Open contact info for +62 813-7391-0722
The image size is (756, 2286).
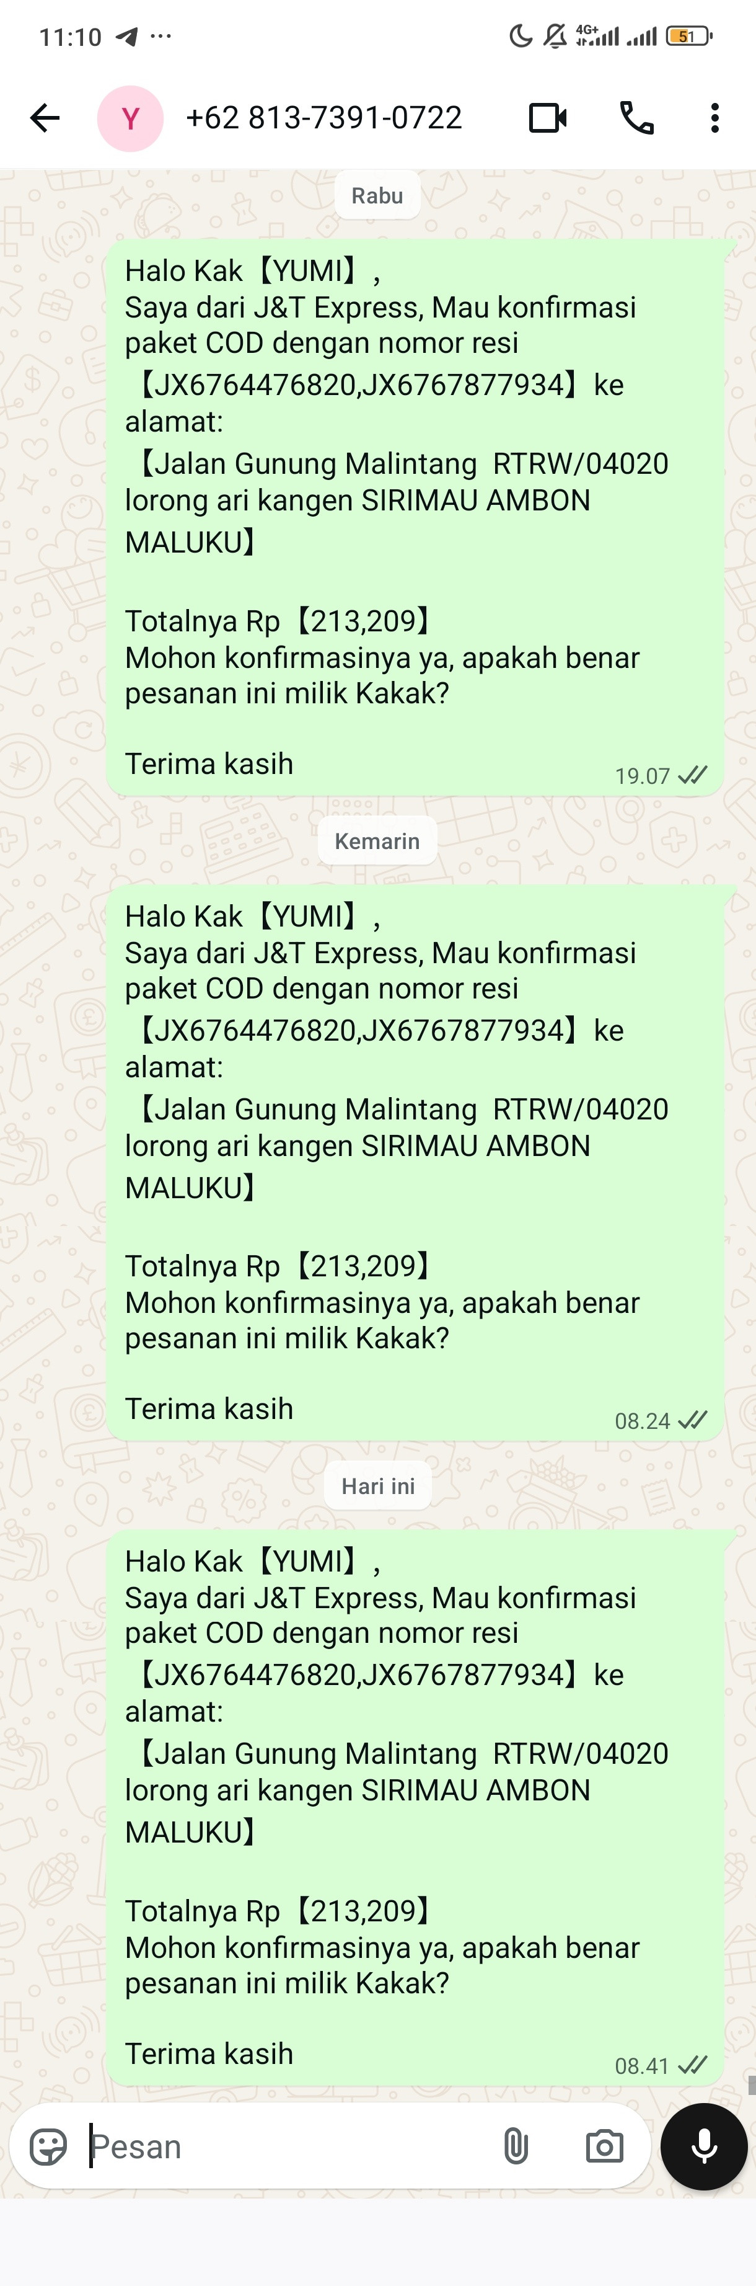pos(323,118)
